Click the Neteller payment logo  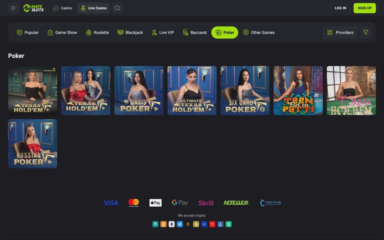(236, 203)
